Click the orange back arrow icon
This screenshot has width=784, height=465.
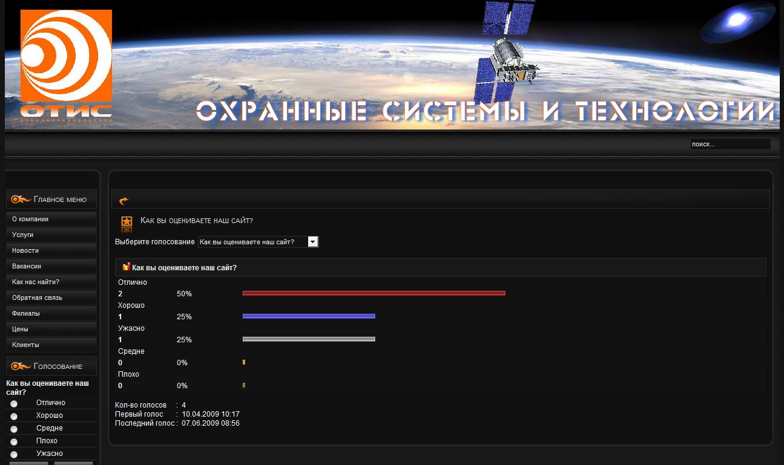pos(124,201)
